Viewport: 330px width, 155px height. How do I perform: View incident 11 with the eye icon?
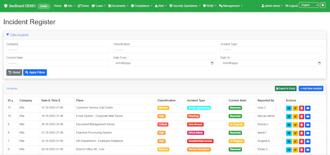pos(289,108)
